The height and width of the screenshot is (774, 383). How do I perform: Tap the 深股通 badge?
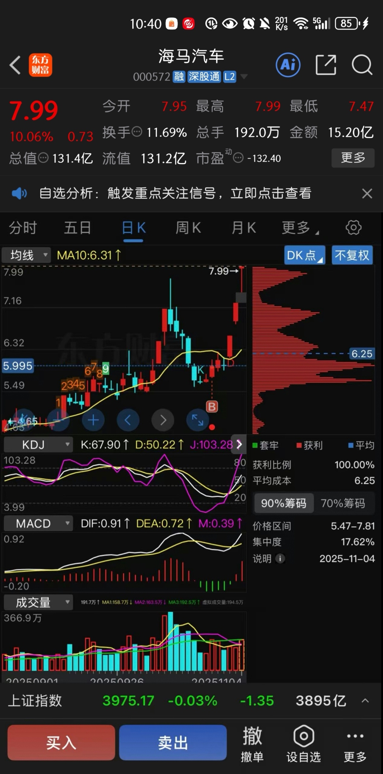pos(204,77)
